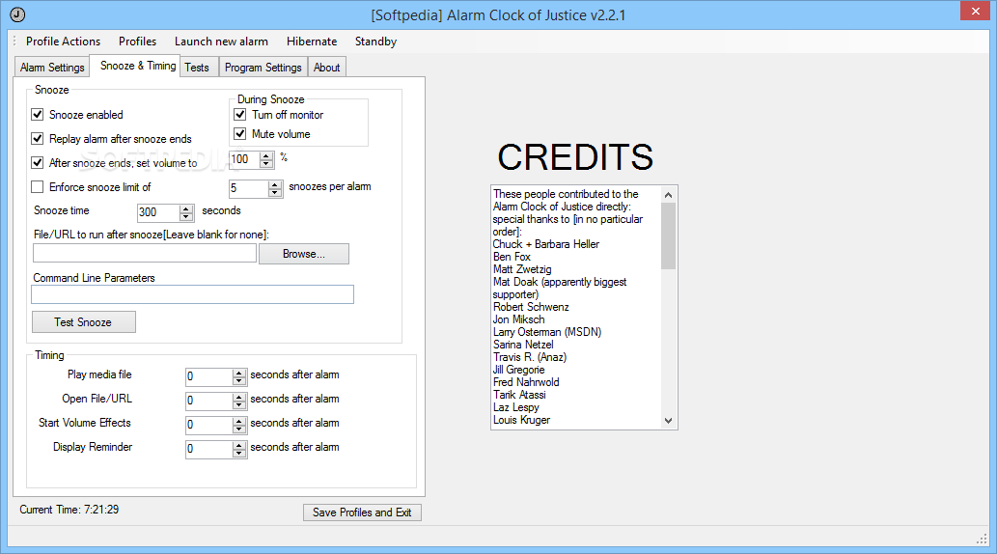Click the Display Reminder seconds field

coord(209,449)
